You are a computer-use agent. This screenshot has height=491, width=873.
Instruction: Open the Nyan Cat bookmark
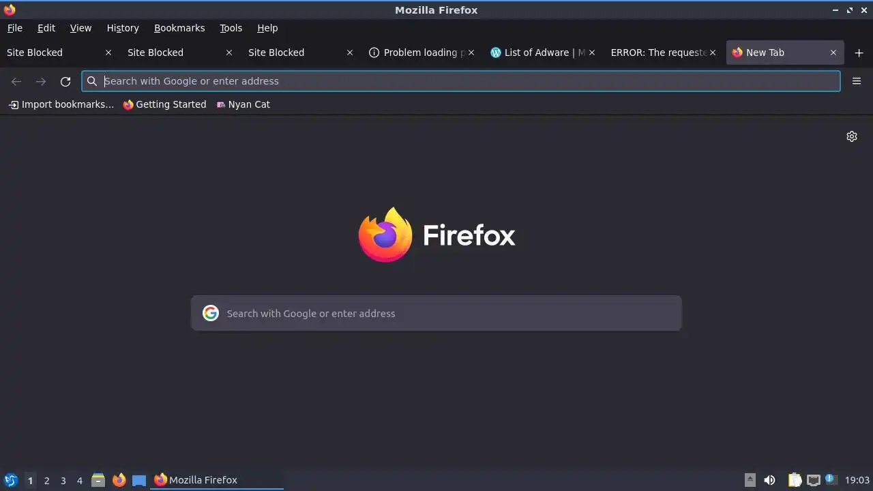coord(243,104)
